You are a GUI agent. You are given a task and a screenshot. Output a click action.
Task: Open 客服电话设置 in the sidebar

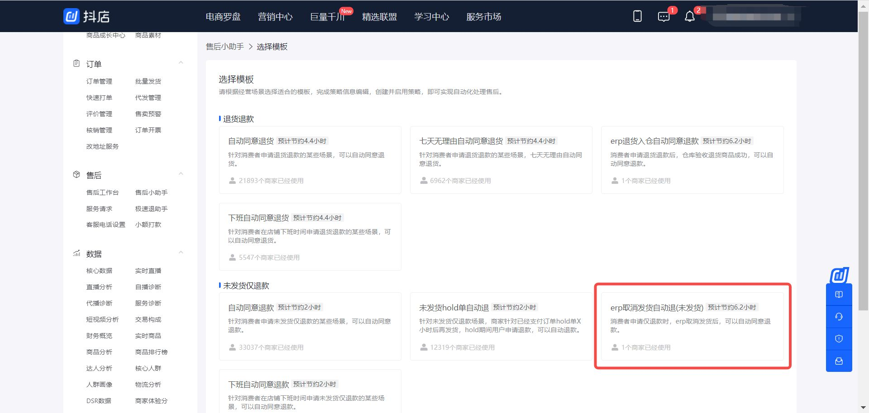click(105, 225)
